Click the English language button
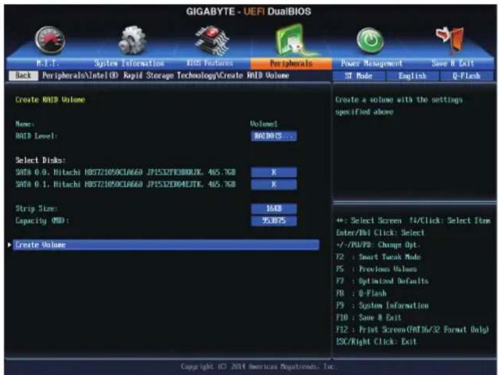 click(x=412, y=76)
